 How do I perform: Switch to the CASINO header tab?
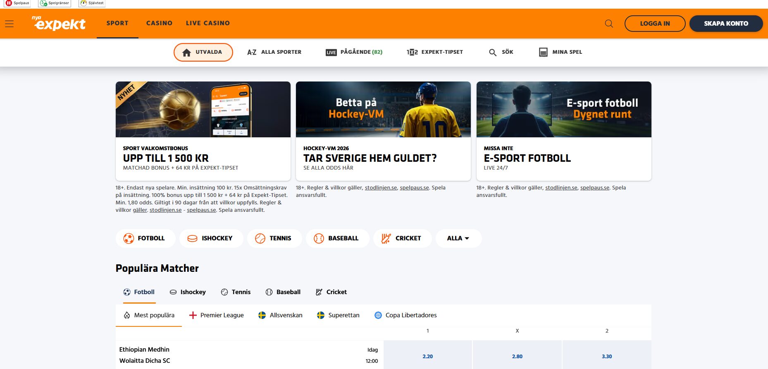[159, 23]
